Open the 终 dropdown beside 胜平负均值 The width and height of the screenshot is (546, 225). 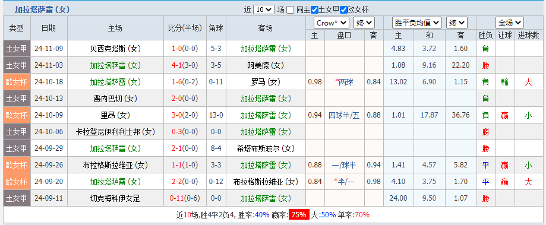click(457, 23)
